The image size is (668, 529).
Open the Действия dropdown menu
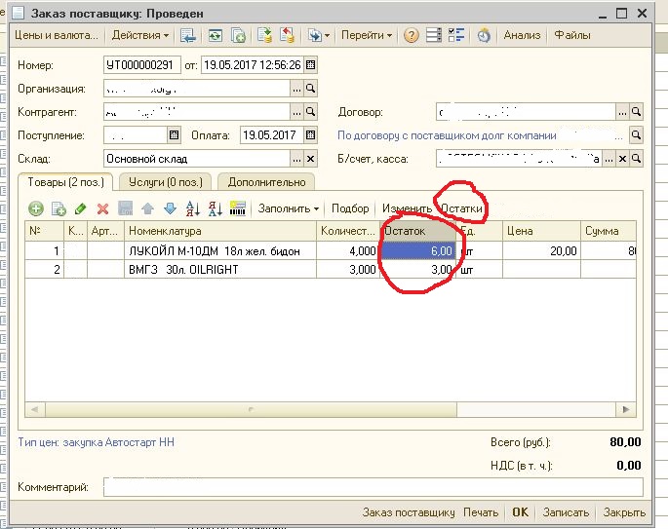click(x=139, y=35)
